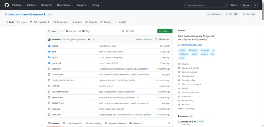Switch to the Actions tab
The image size is (264, 127).
point(77,22)
